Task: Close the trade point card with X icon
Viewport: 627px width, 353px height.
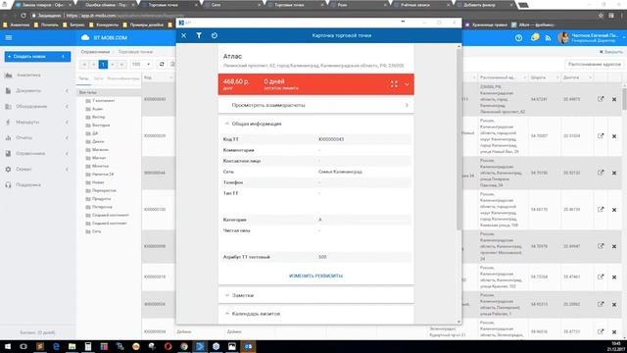Action: click(183, 35)
